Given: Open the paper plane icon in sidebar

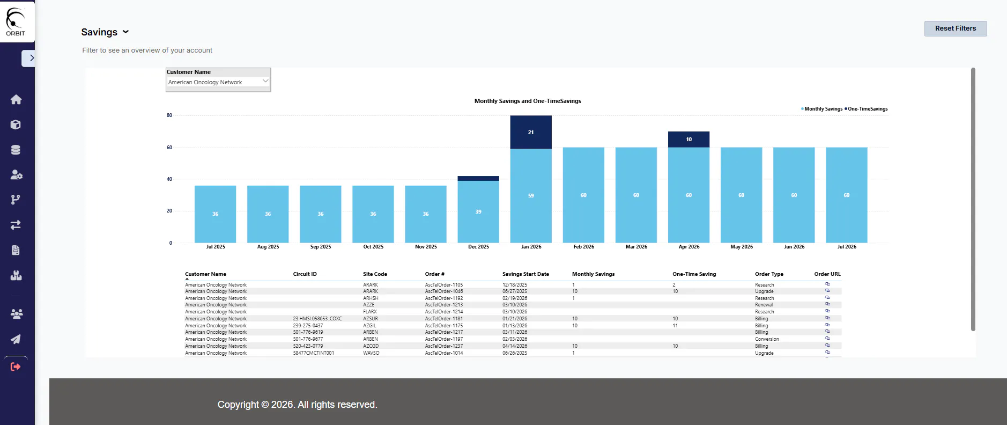Looking at the screenshot, I should 16,339.
